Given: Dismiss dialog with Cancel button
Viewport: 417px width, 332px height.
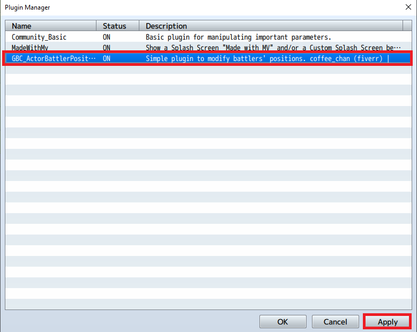Looking at the screenshot, I should point(335,322).
